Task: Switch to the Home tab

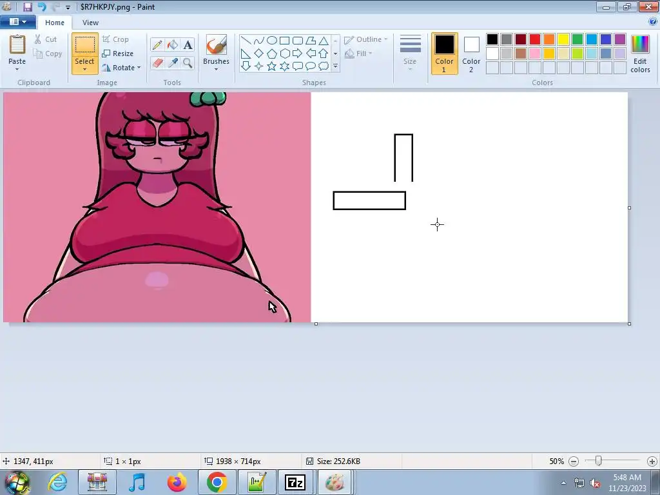Action: point(55,23)
